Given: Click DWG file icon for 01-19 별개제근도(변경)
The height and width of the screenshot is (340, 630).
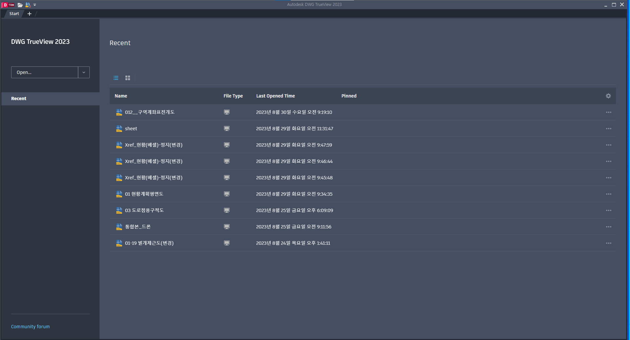Looking at the screenshot, I should (119, 243).
